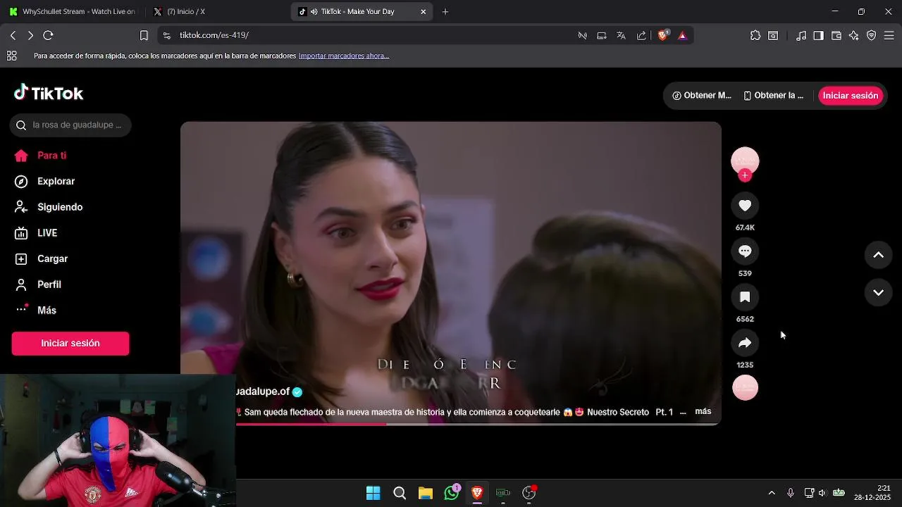
Task: Go to next video arrow
Action: click(x=879, y=292)
